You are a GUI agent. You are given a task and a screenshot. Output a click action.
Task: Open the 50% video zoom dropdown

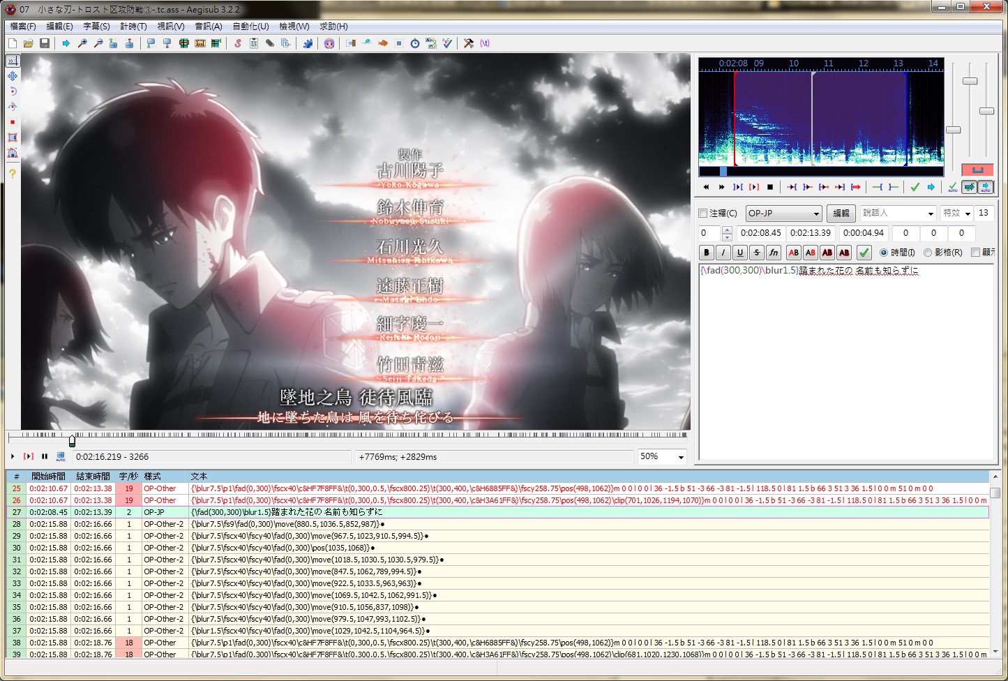click(681, 456)
